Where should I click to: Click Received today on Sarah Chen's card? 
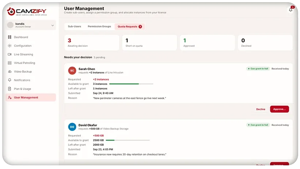[x=280, y=69]
